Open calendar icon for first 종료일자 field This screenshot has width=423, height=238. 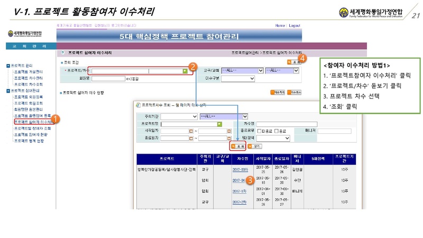191,138
